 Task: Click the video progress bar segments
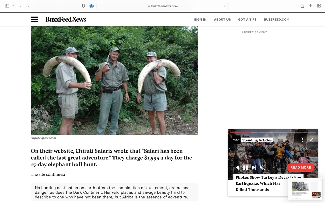point(273,132)
